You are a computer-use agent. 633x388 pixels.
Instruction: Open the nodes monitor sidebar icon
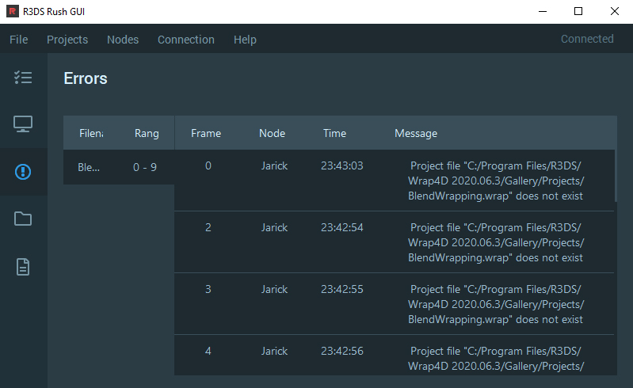point(23,124)
